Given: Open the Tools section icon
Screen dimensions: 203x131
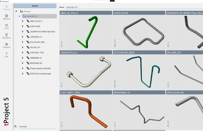Looking at the screenshot, I should pyautogui.click(x=6, y=26).
